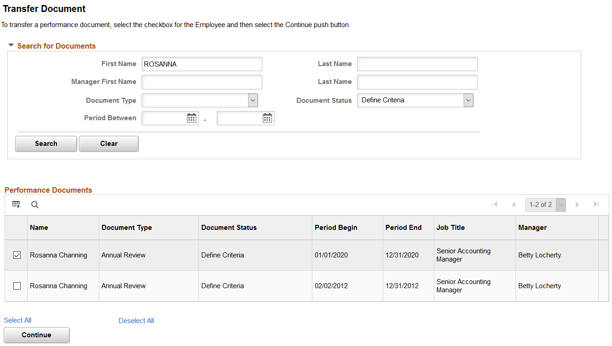Screen dimensions: 612x346
Task: Collapse the Search for Documents section
Action: [x=11, y=45]
